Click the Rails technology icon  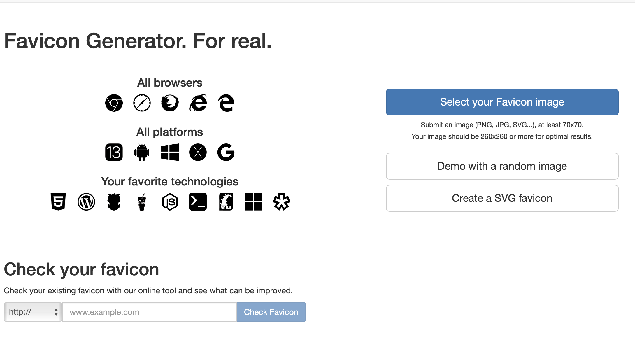click(226, 202)
